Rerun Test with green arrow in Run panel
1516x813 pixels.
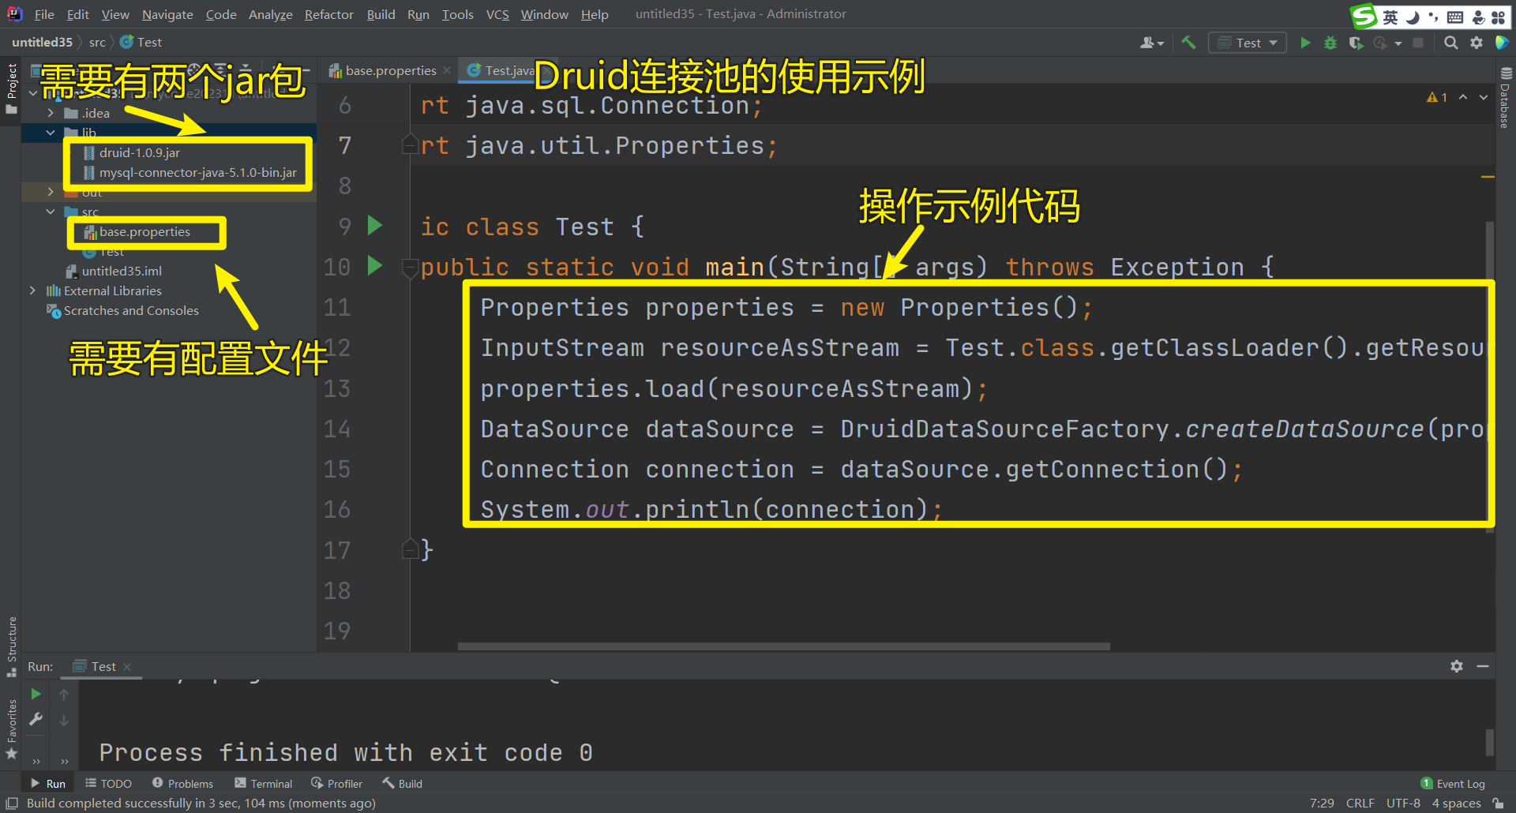(36, 694)
